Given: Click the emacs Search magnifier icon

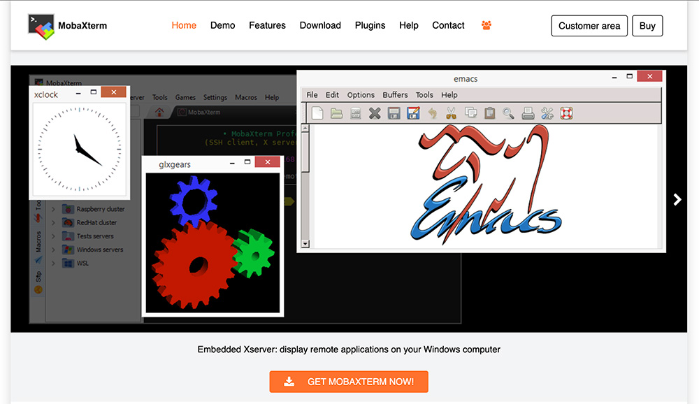Looking at the screenshot, I should point(508,113).
